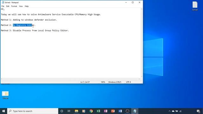The height and width of the screenshot is (114, 203).
Task: Click the 'Solved - Notepad' window title
Action: tap(11, 3)
